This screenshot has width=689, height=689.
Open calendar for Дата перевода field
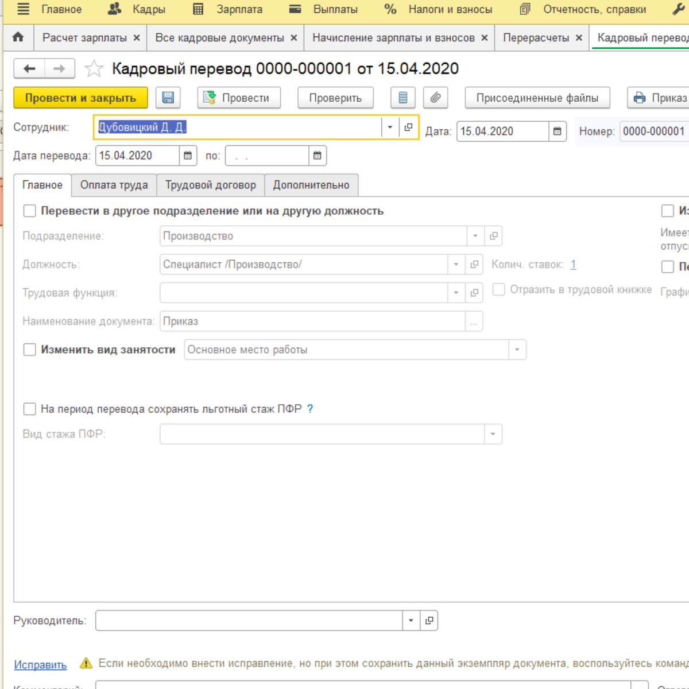tap(188, 156)
